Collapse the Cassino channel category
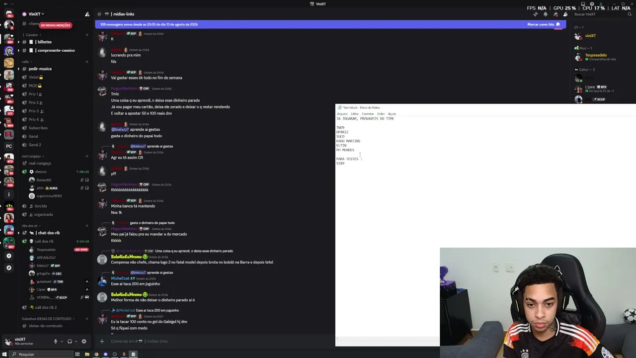Screen dimensions: 636x358 click(x=32, y=35)
